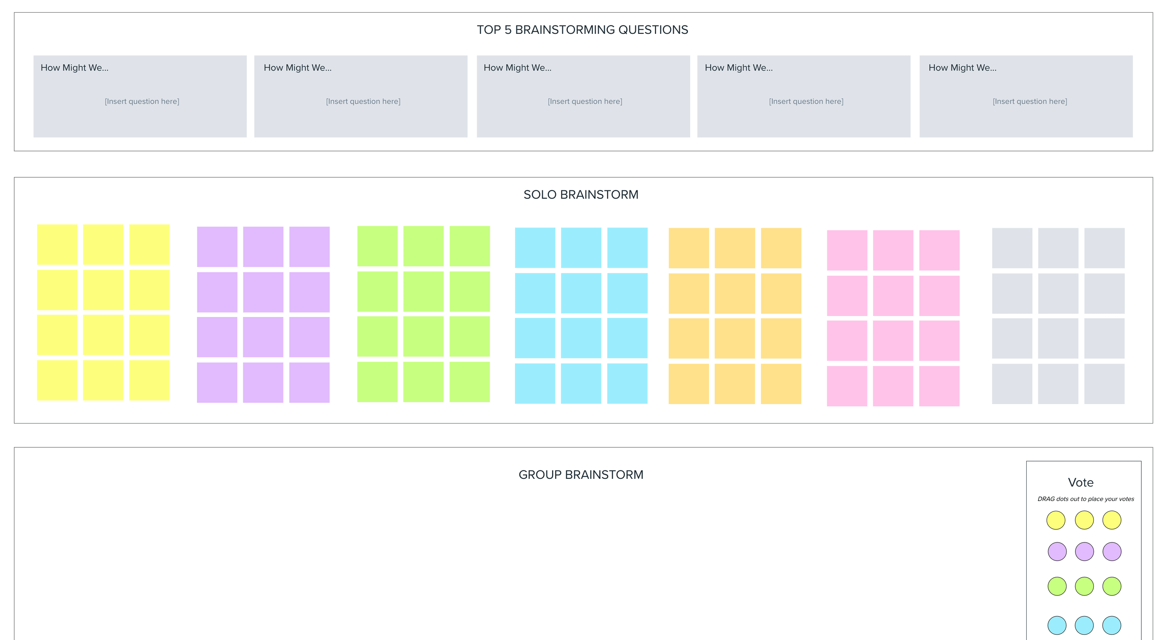The width and height of the screenshot is (1166, 640).
Task: Click the 'DRAG dots out to place your votes' instruction
Action: (1086, 499)
